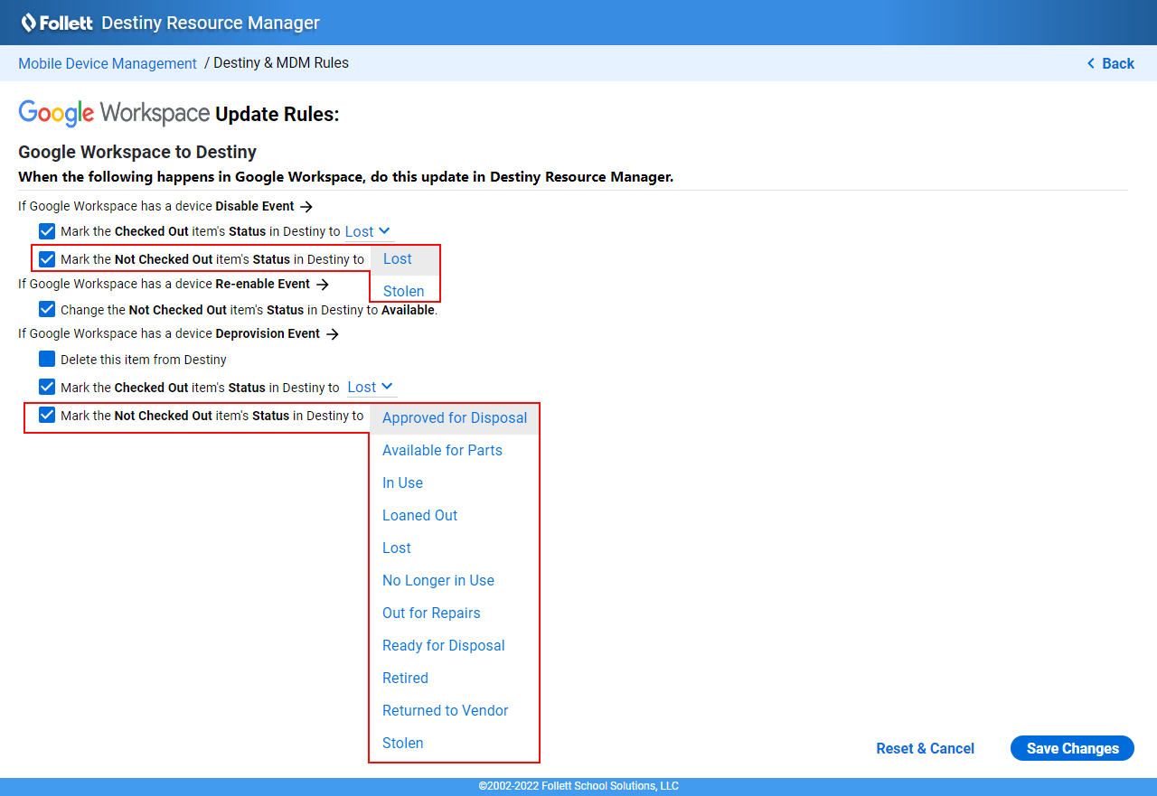
Task: Click the Follett logo in header
Action: click(x=57, y=23)
